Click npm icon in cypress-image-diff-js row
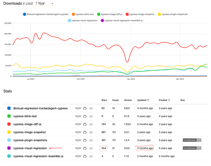This screenshot has height=166, width=211. [78, 124]
